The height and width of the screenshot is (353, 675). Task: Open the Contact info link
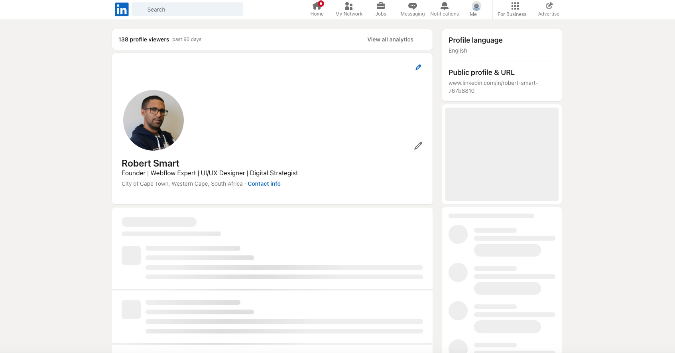264,184
